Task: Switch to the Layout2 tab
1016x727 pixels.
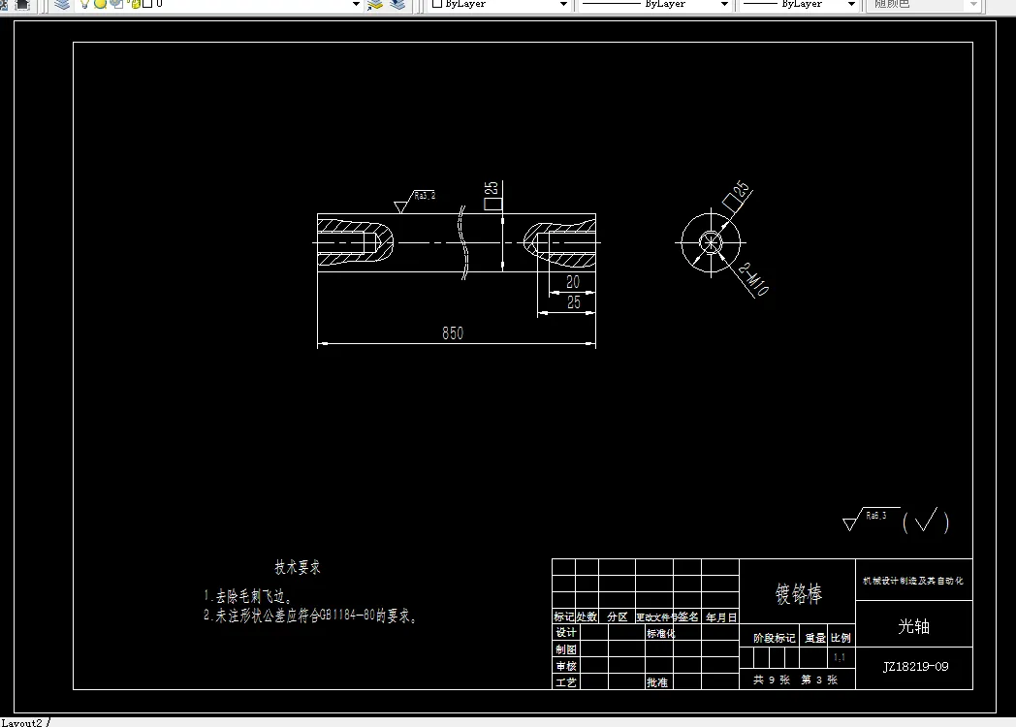Action: (x=22, y=722)
